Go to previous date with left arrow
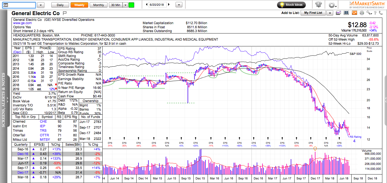 tap(147, 5)
